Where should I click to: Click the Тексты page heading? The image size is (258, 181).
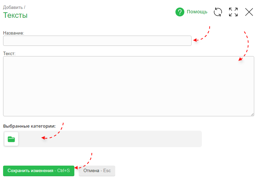coord(15,15)
